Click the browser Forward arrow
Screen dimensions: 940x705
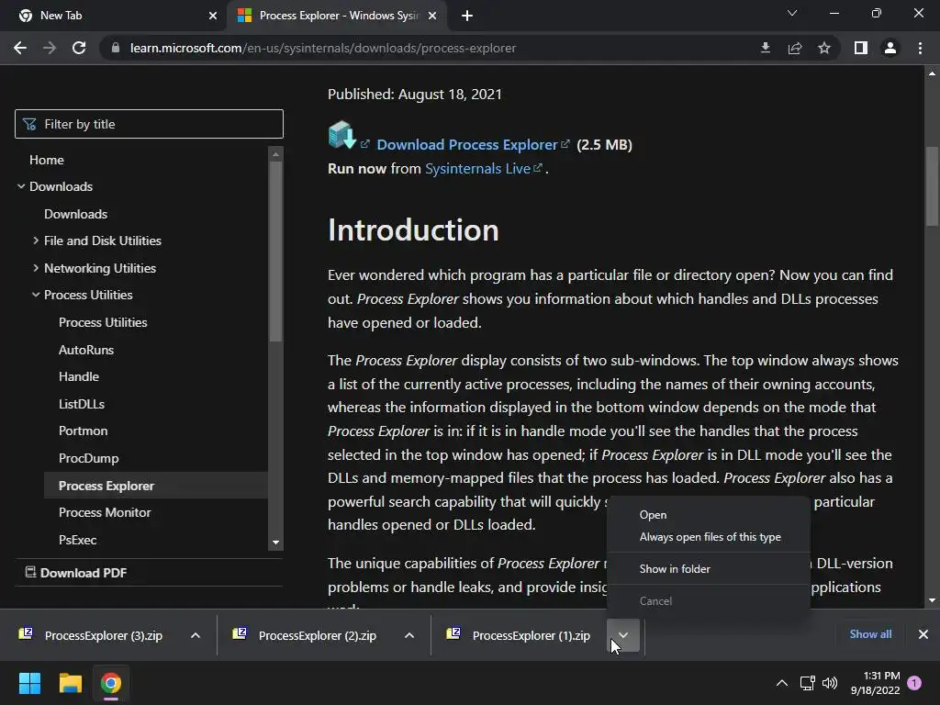tap(50, 48)
